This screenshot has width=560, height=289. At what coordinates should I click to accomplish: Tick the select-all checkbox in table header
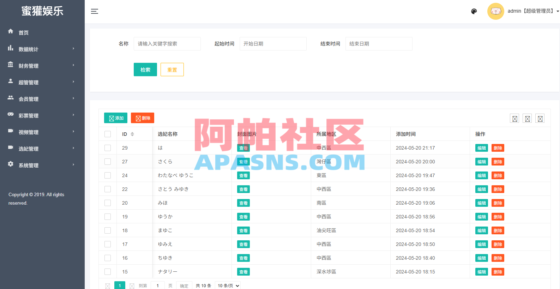(108, 134)
